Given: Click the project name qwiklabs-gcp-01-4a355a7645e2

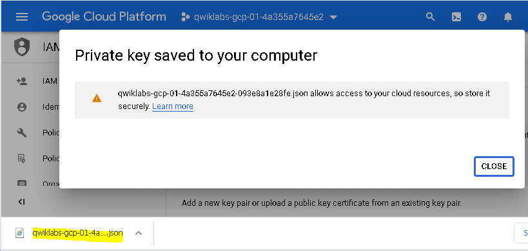Looking at the screenshot, I should (x=259, y=17).
